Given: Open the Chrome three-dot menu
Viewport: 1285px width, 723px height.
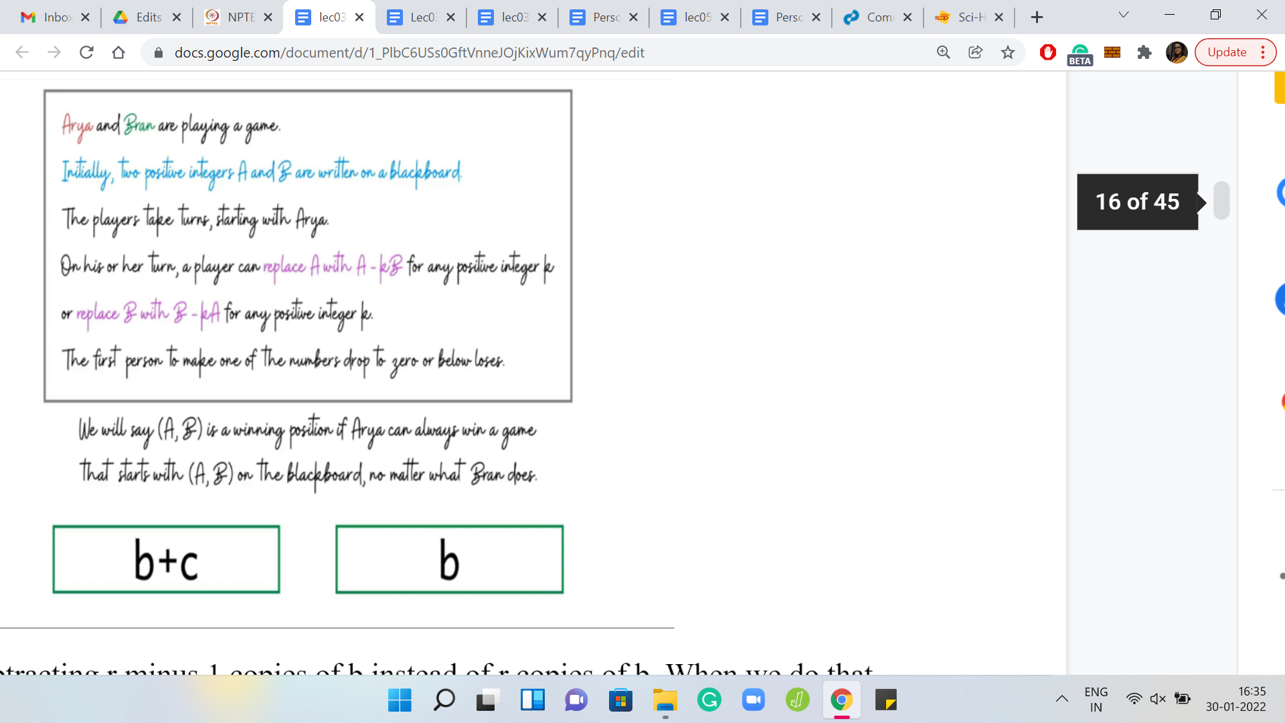Looking at the screenshot, I should (1263, 52).
